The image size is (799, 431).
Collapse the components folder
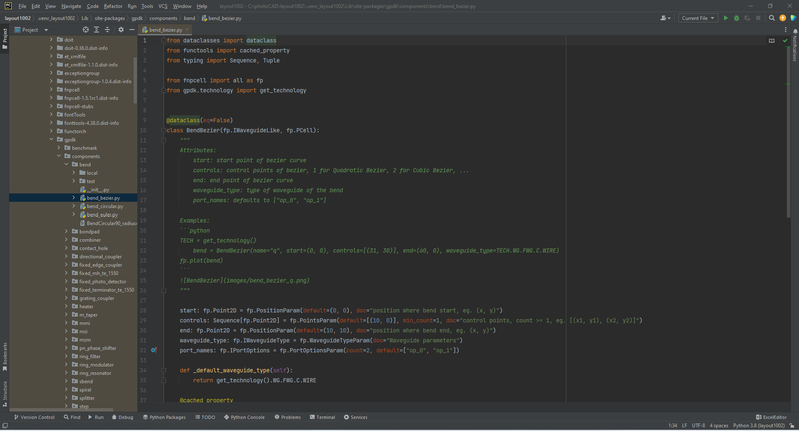pyautogui.click(x=59, y=156)
